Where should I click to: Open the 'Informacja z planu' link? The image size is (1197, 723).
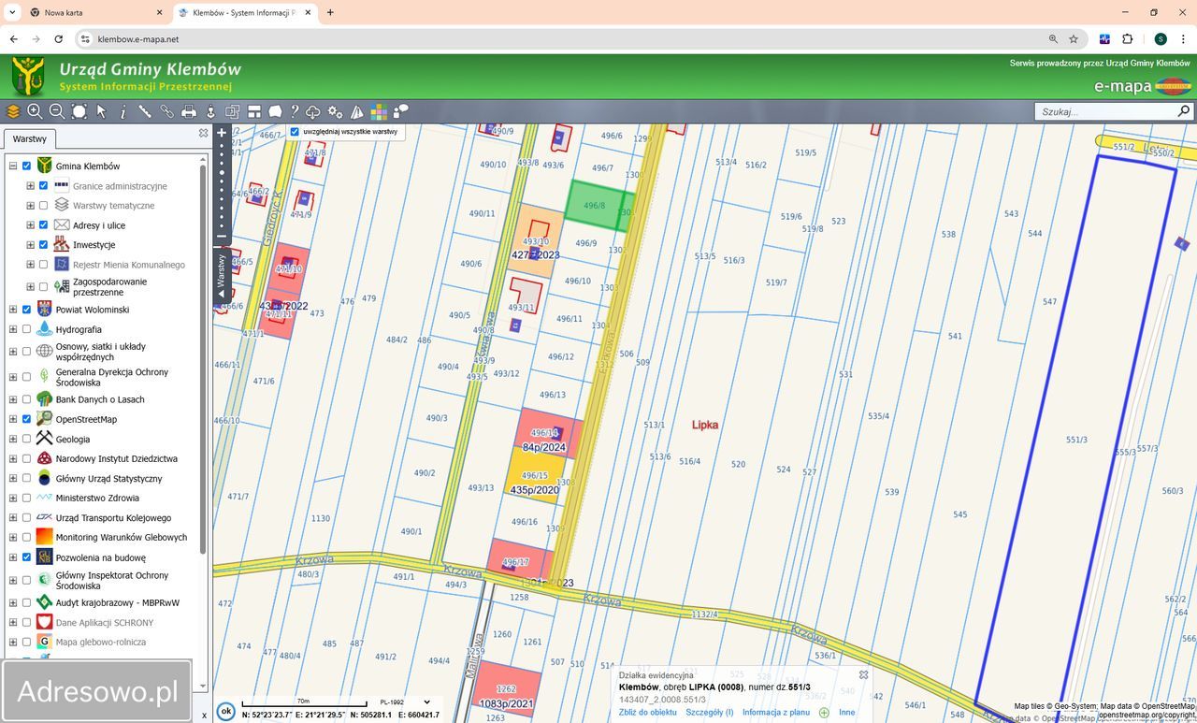point(776,713)
